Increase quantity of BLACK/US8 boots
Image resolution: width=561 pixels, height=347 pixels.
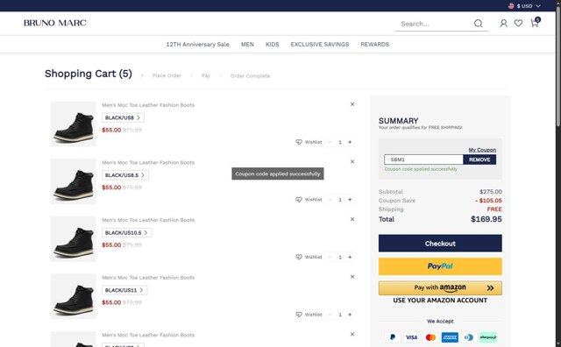coord(350,142)
